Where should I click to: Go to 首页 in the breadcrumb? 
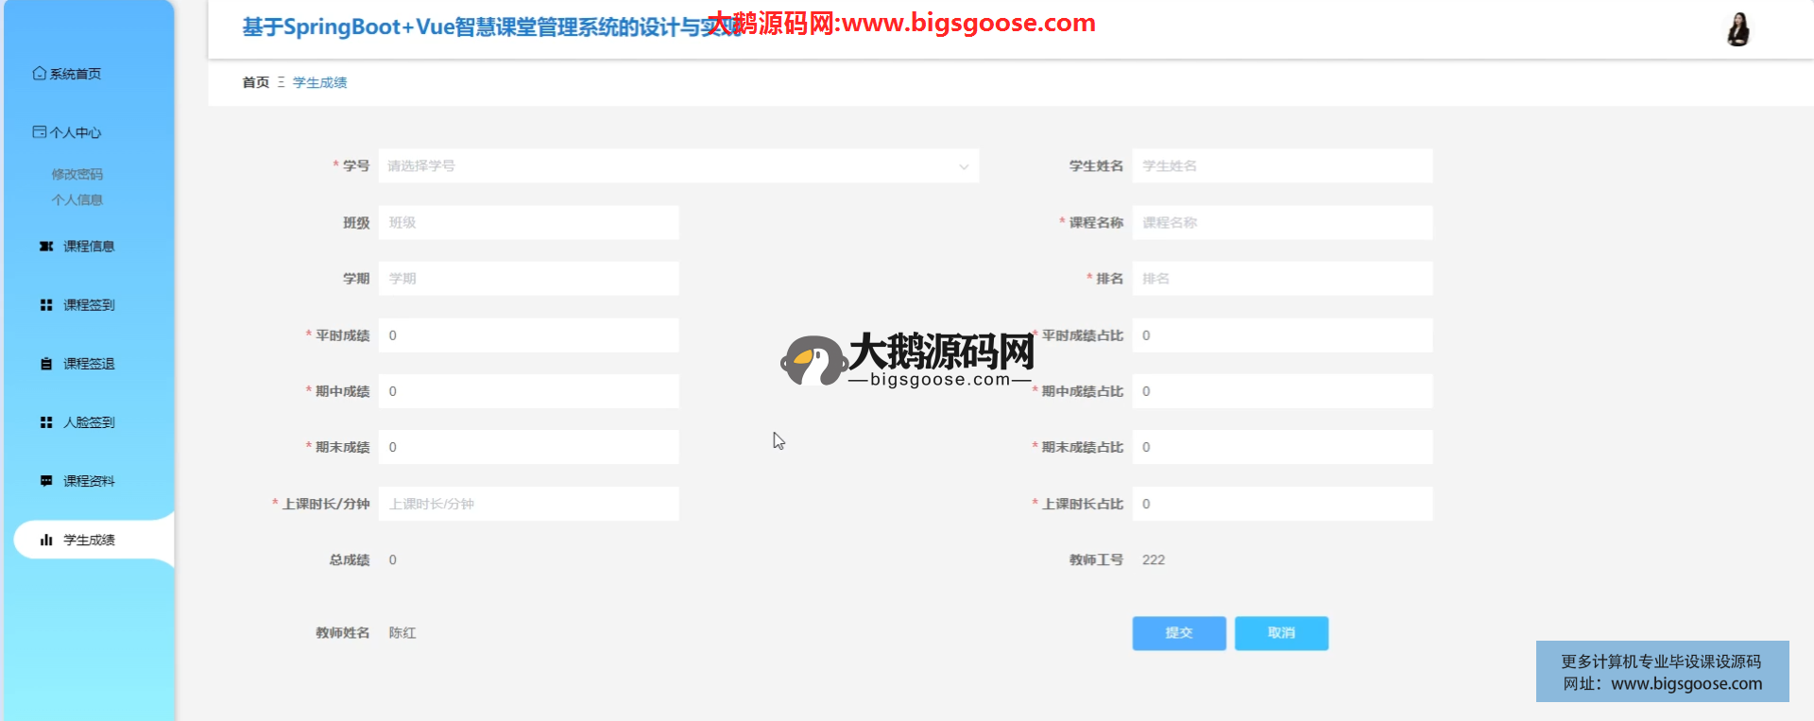[255, 82]
